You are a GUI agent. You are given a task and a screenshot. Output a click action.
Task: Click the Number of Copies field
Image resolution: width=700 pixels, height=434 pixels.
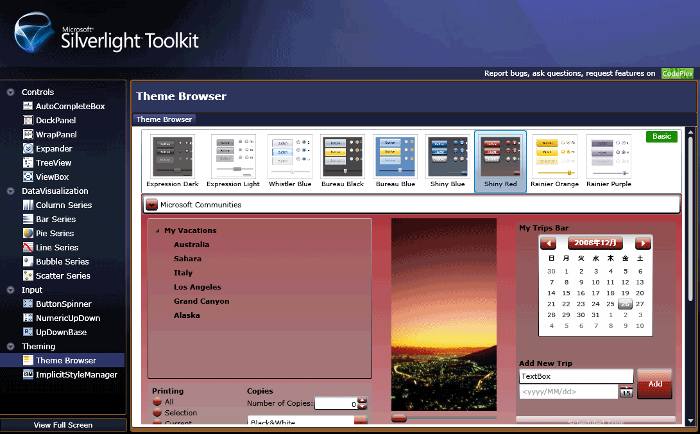(336, 404)
